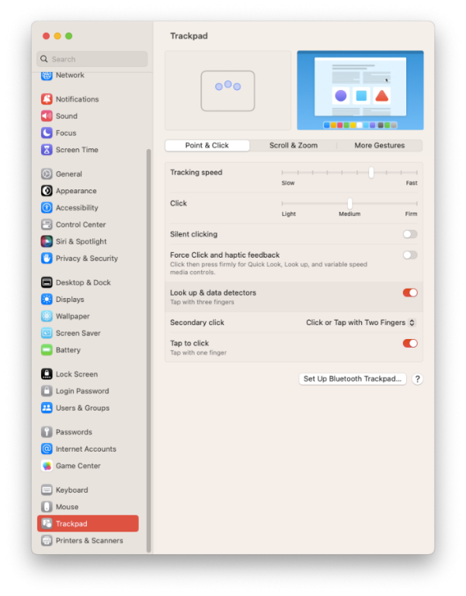Click the Trackpad sidebar icon
The width and height of the screenshot is (466, 596).
[47, 524]
